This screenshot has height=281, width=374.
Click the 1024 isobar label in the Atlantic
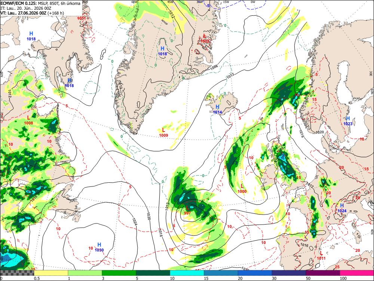(x=135, y=221)
